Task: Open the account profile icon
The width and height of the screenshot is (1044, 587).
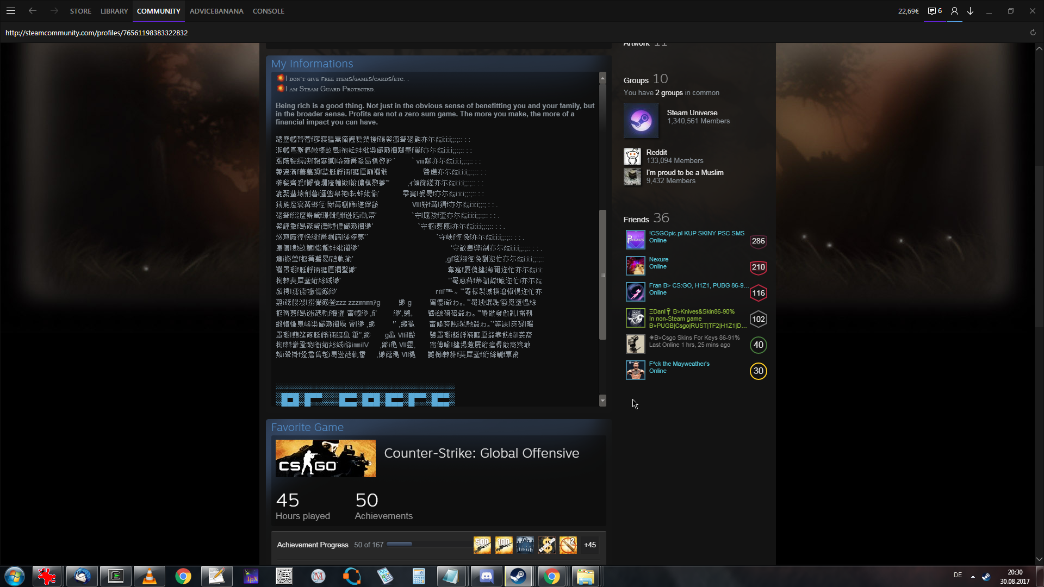Action: [x=954, y=11]
